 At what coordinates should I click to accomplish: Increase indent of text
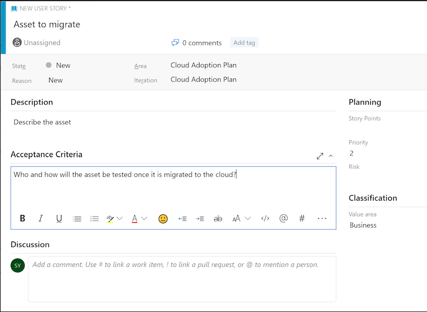point(200,219)
